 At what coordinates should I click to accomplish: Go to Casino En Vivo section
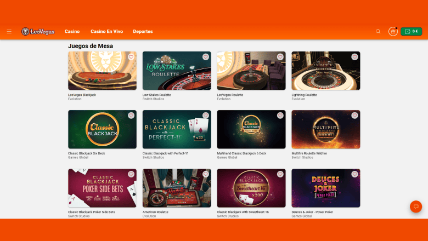[107, 32]
